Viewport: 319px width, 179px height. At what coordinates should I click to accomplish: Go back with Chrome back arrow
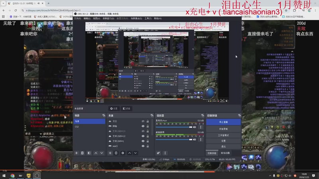(x=4, y=10)
